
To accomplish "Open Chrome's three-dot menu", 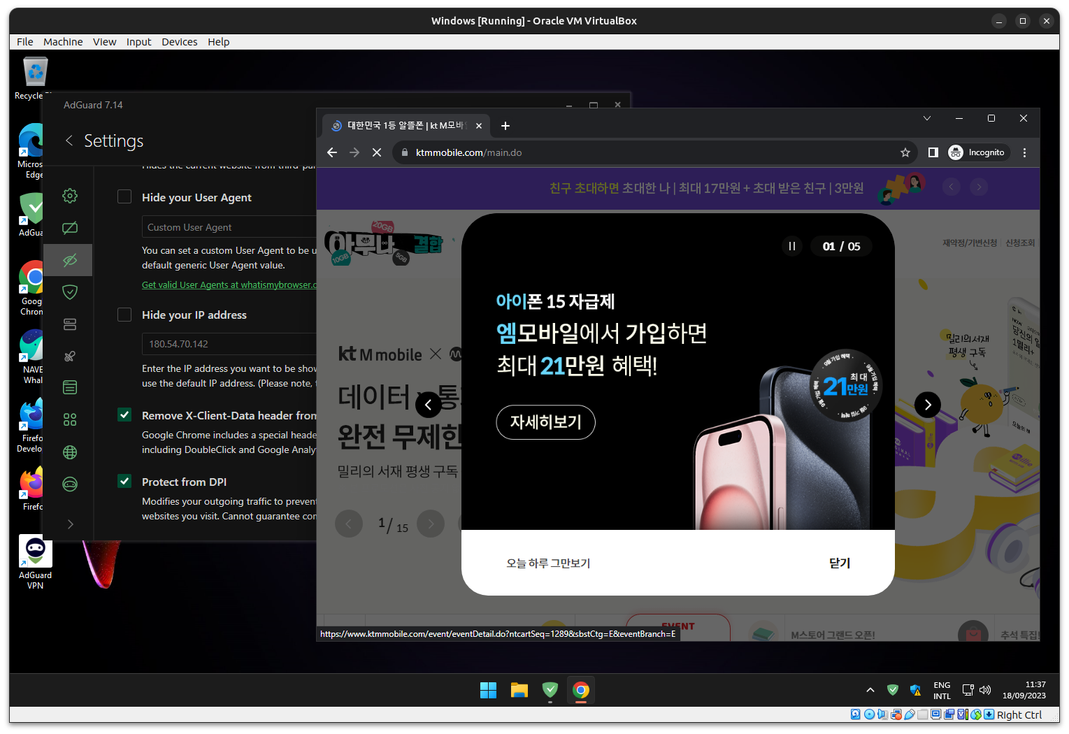I will 1024,152.
